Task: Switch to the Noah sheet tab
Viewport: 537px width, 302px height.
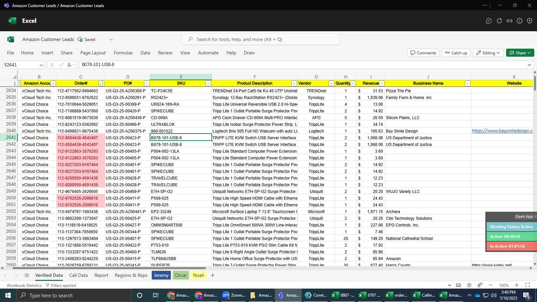Action: click(x=199, y=275)
